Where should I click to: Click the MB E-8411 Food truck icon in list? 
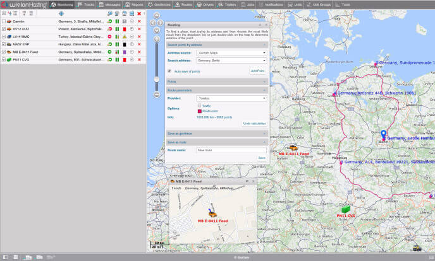click(x=8, y=52)
